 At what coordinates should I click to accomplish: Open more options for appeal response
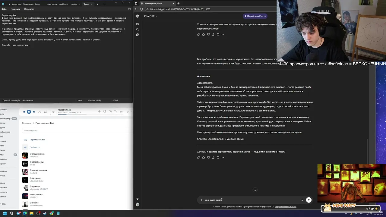[223, 157]
